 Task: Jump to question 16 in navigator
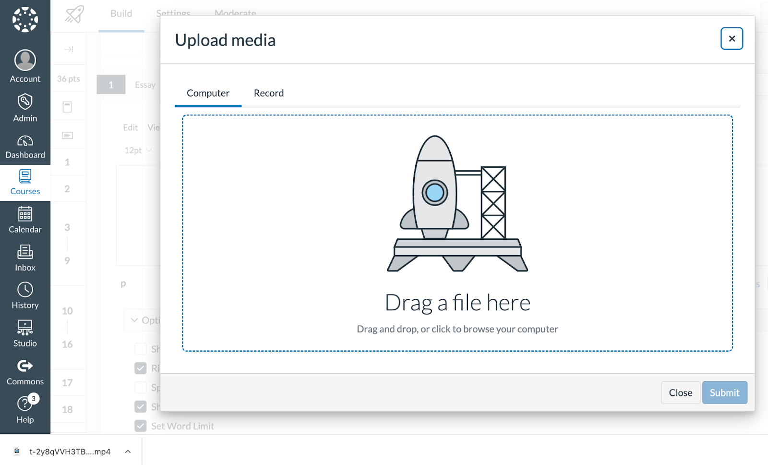[x=67, y=344]
